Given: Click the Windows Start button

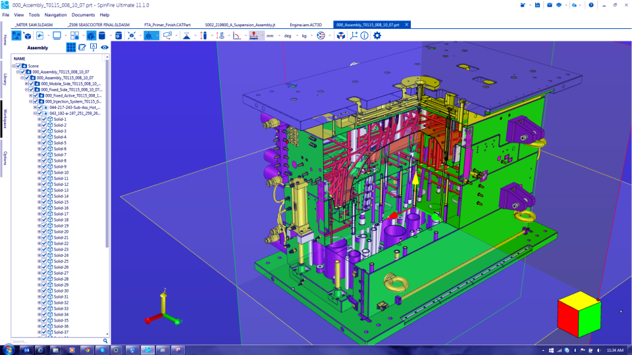Looking at the screenshot, I should tap(9, 349).
